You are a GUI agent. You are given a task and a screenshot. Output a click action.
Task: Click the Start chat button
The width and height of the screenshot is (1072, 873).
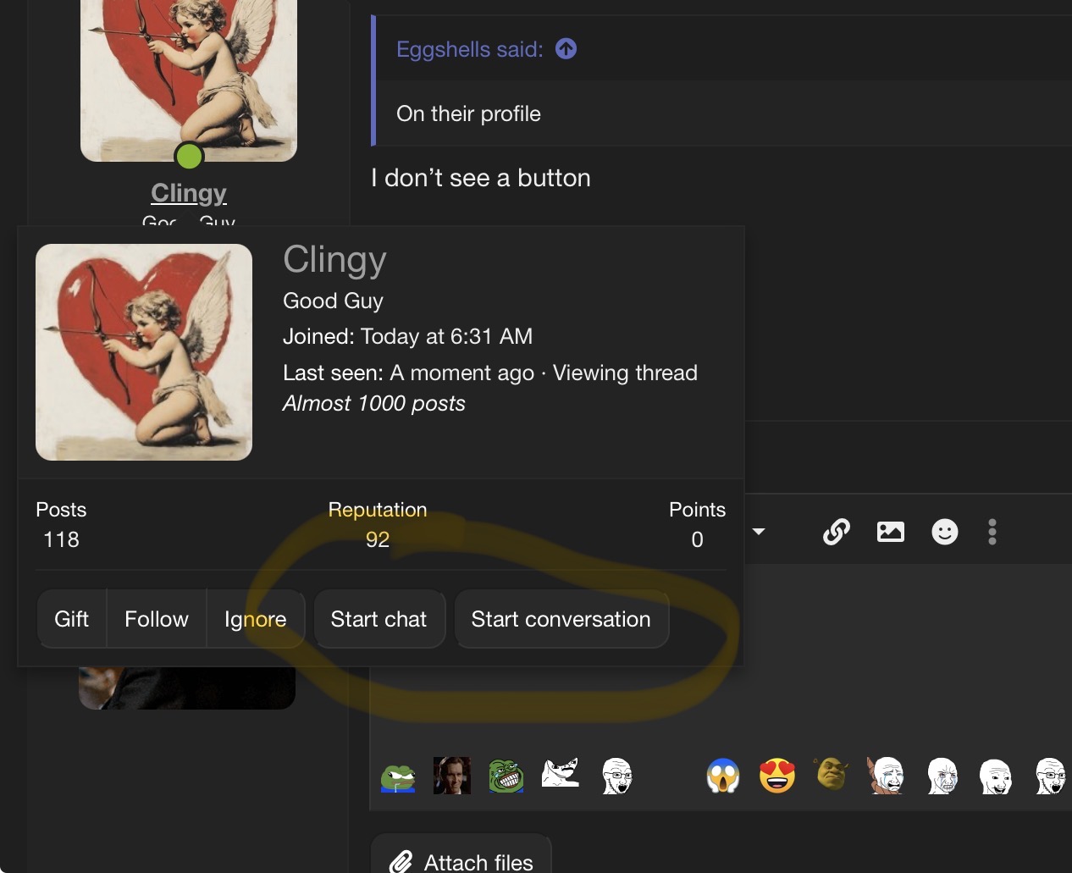(x=379, y=619)
